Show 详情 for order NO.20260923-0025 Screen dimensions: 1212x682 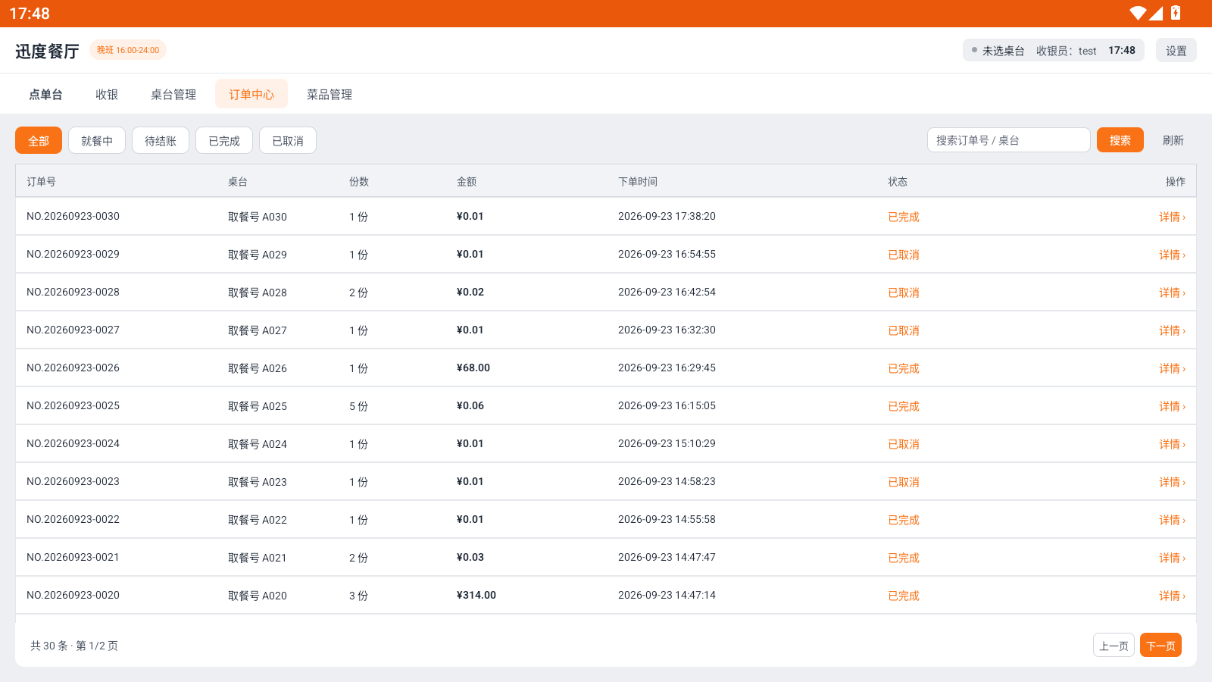pyautogui.click(x=1172, y=406)
